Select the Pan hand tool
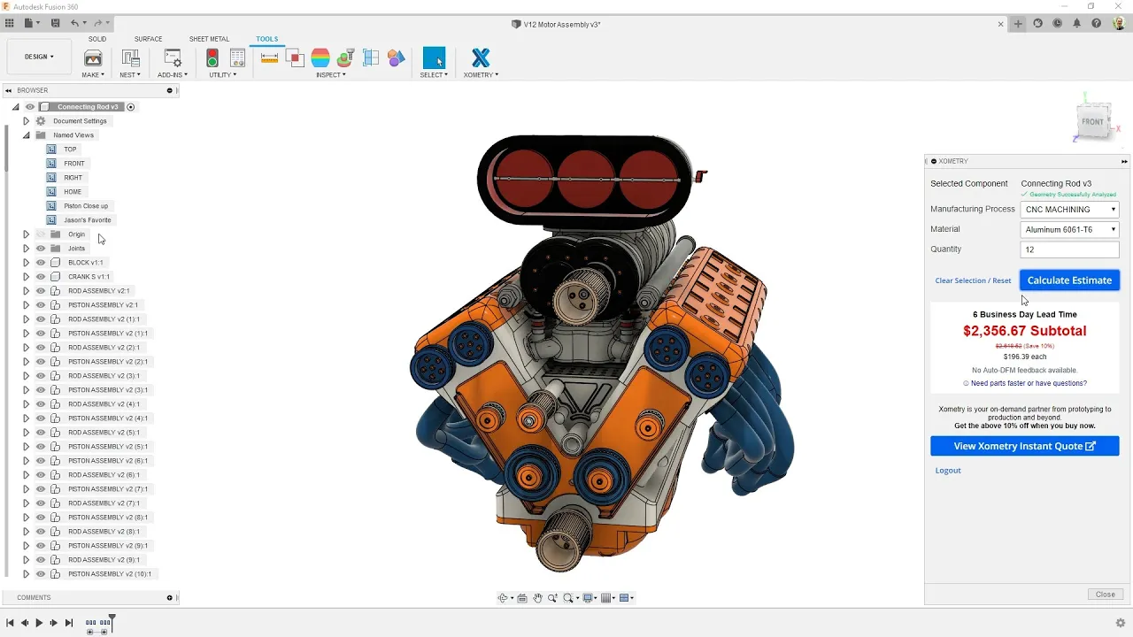This screenshot has width=1133, height=637. click(x=537, y=598)
